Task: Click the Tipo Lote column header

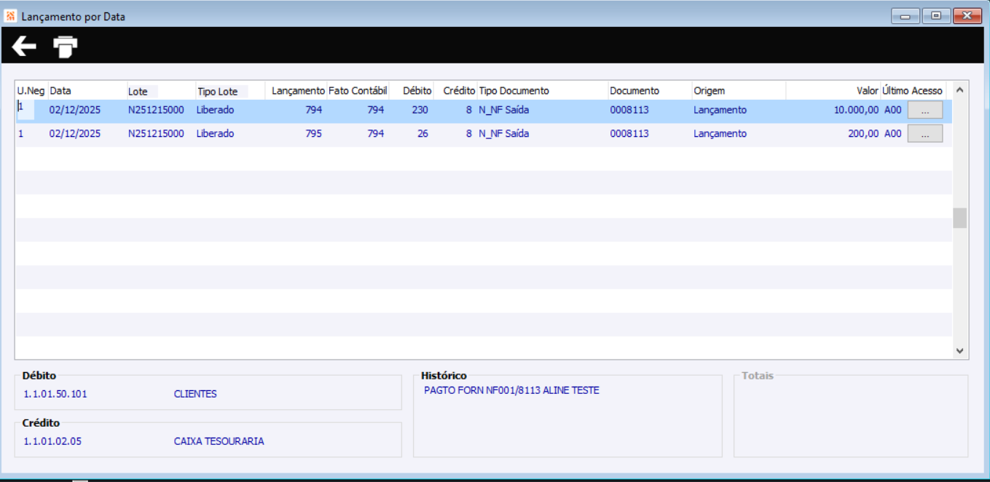Action: click(218, 92)
